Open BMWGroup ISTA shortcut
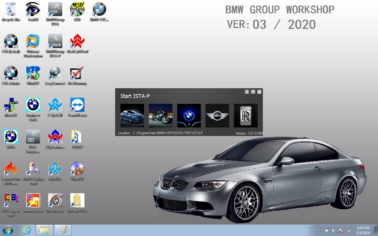This screenshot has width=378, height=236. [x=55, y=14]
